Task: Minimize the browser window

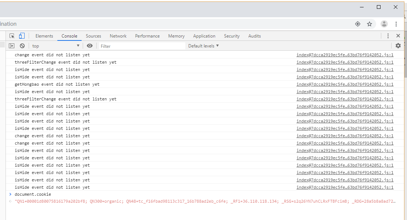Action: [362, 7]
